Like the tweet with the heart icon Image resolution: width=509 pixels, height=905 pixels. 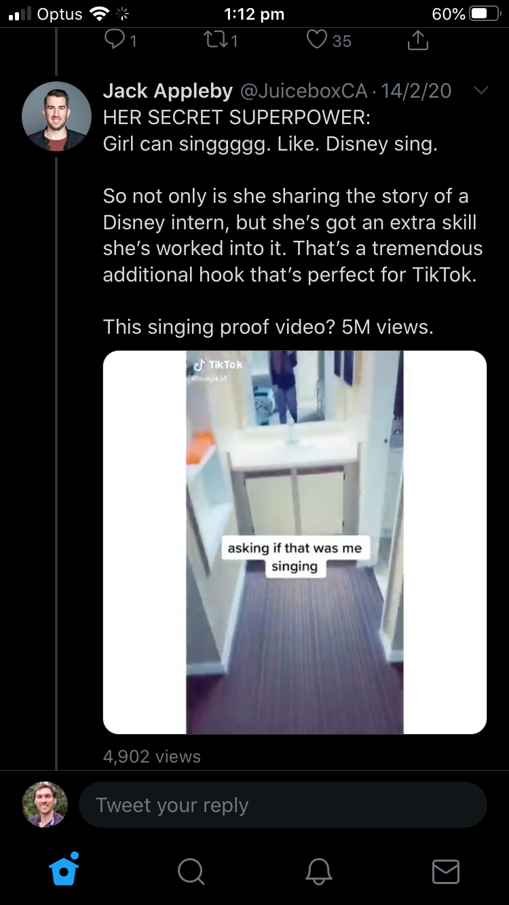[x=316, y=40]
